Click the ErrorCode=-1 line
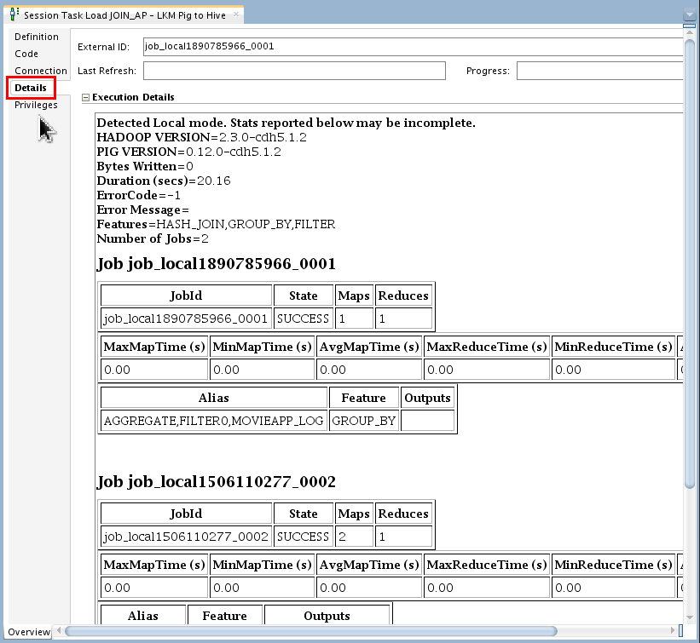The image size is (700, 643). 139,195
